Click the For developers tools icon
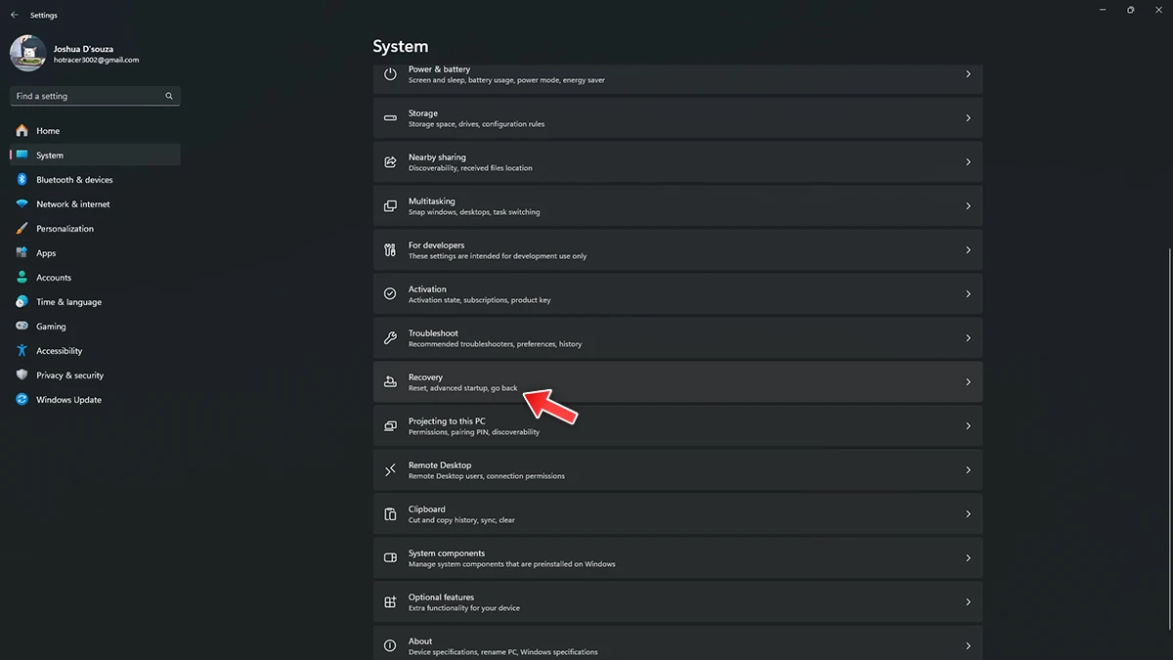 (x=390, y=249)
